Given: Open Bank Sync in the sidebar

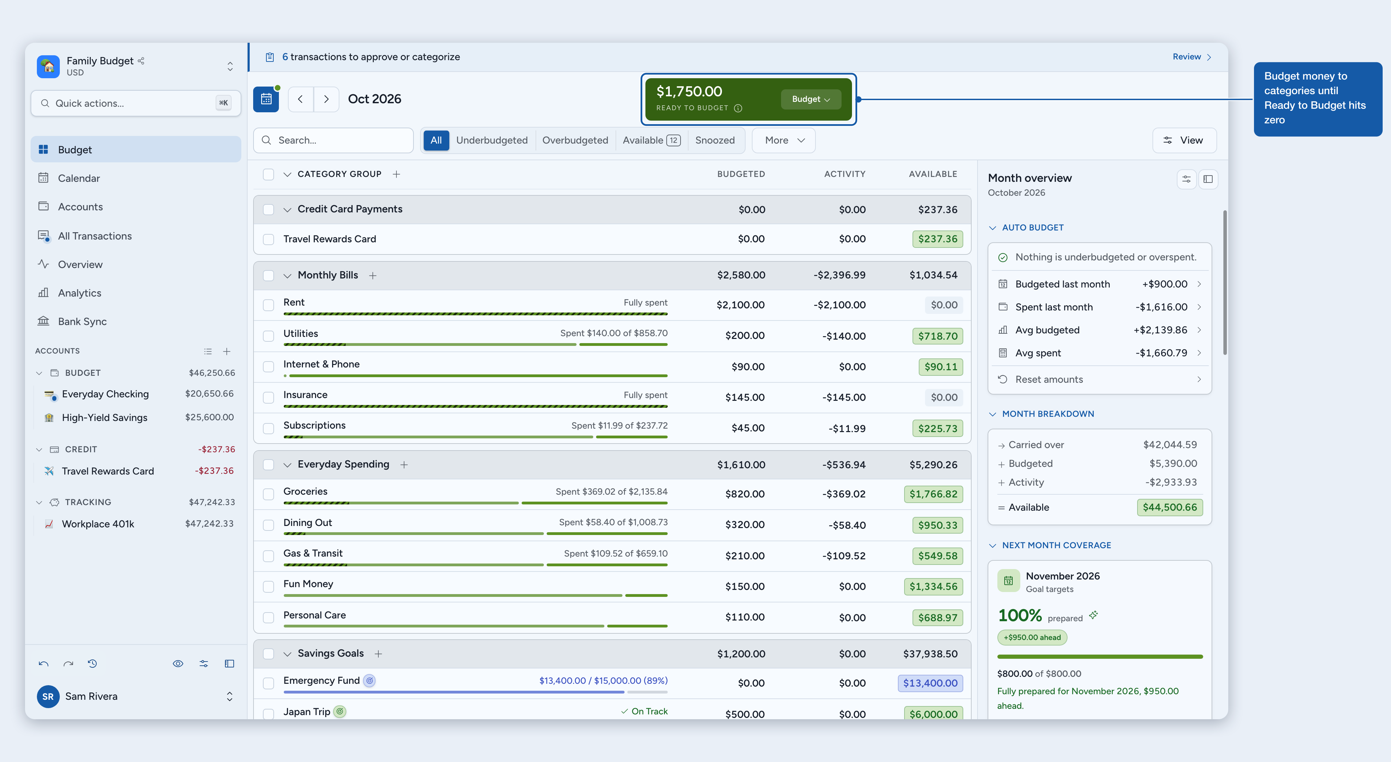Looking at the screenshot, I should (x=136, y=322).
